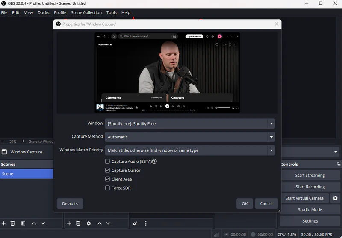Viewport: 342px width, 238px height.
Task: Confirm properties with OK button
Action: click(245, 203)
